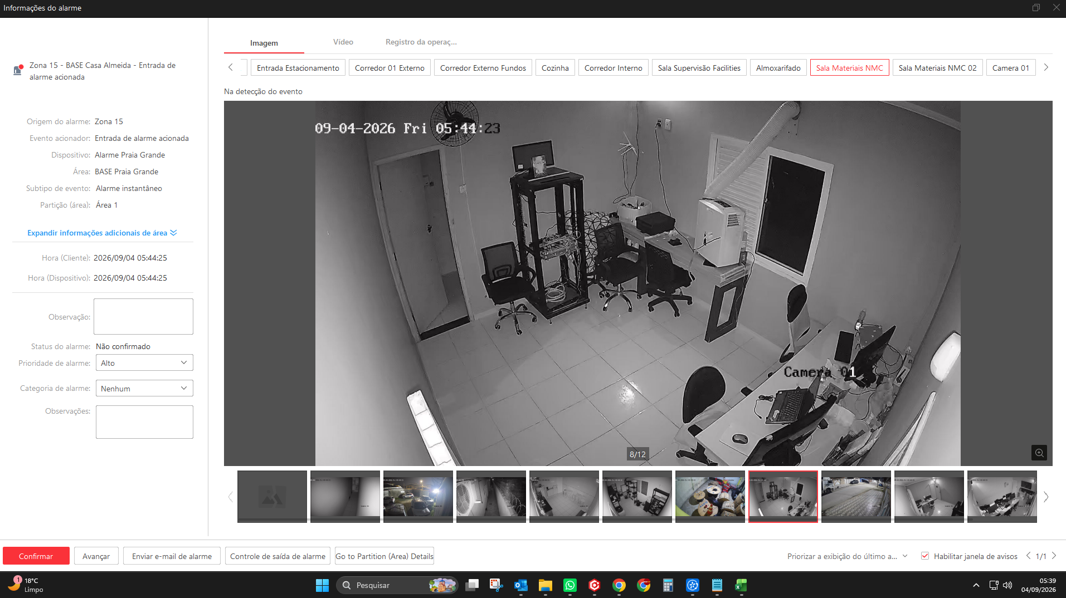Show the next camera tabs with right arrow
Viewport: 1066px width, 598px height.
(x=1046, y=67)
